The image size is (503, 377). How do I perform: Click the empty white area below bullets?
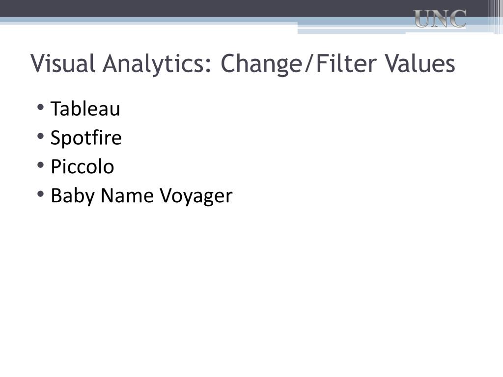click(x=251, y=289)
